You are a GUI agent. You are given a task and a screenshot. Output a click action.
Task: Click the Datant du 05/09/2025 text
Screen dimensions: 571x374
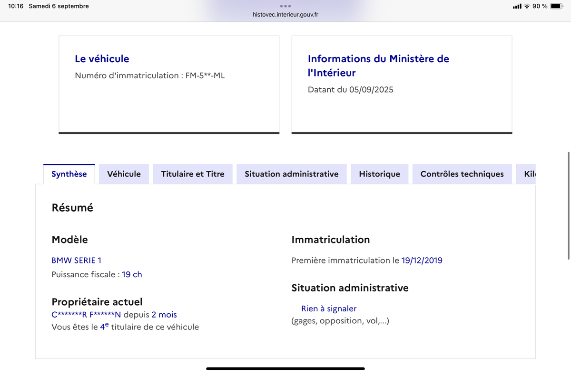tap(351, 89)
